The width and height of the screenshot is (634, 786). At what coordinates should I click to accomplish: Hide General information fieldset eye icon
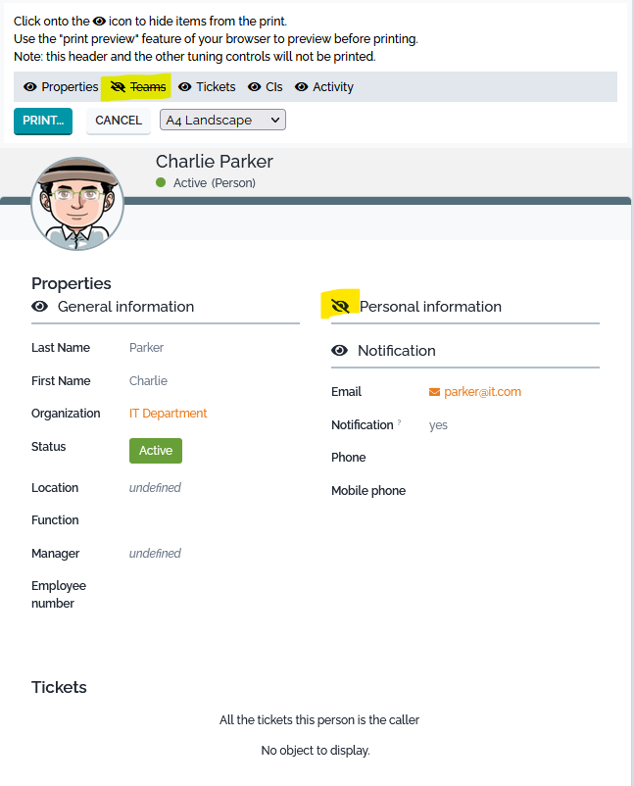pyautogui.click(x=40, y=307)
